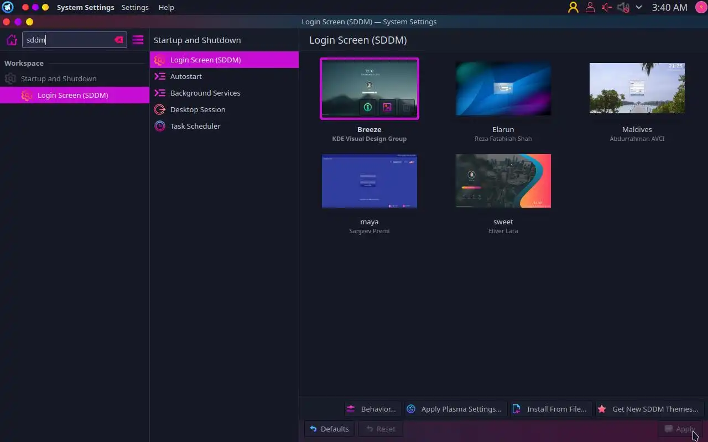Image resolution: width=708 pixels, height=442 pixels.
Task: Click the Desktop Session icon
Action: (x=160, y=109)
